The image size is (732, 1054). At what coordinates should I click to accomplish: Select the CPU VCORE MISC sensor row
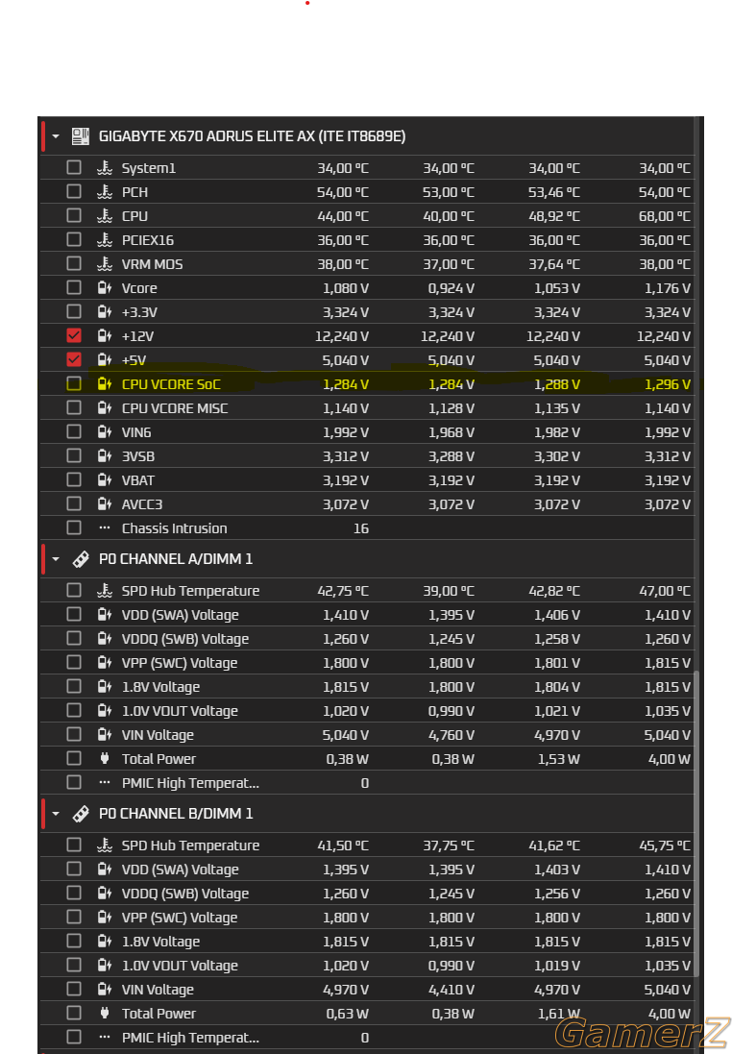click(x=367, y=408)
